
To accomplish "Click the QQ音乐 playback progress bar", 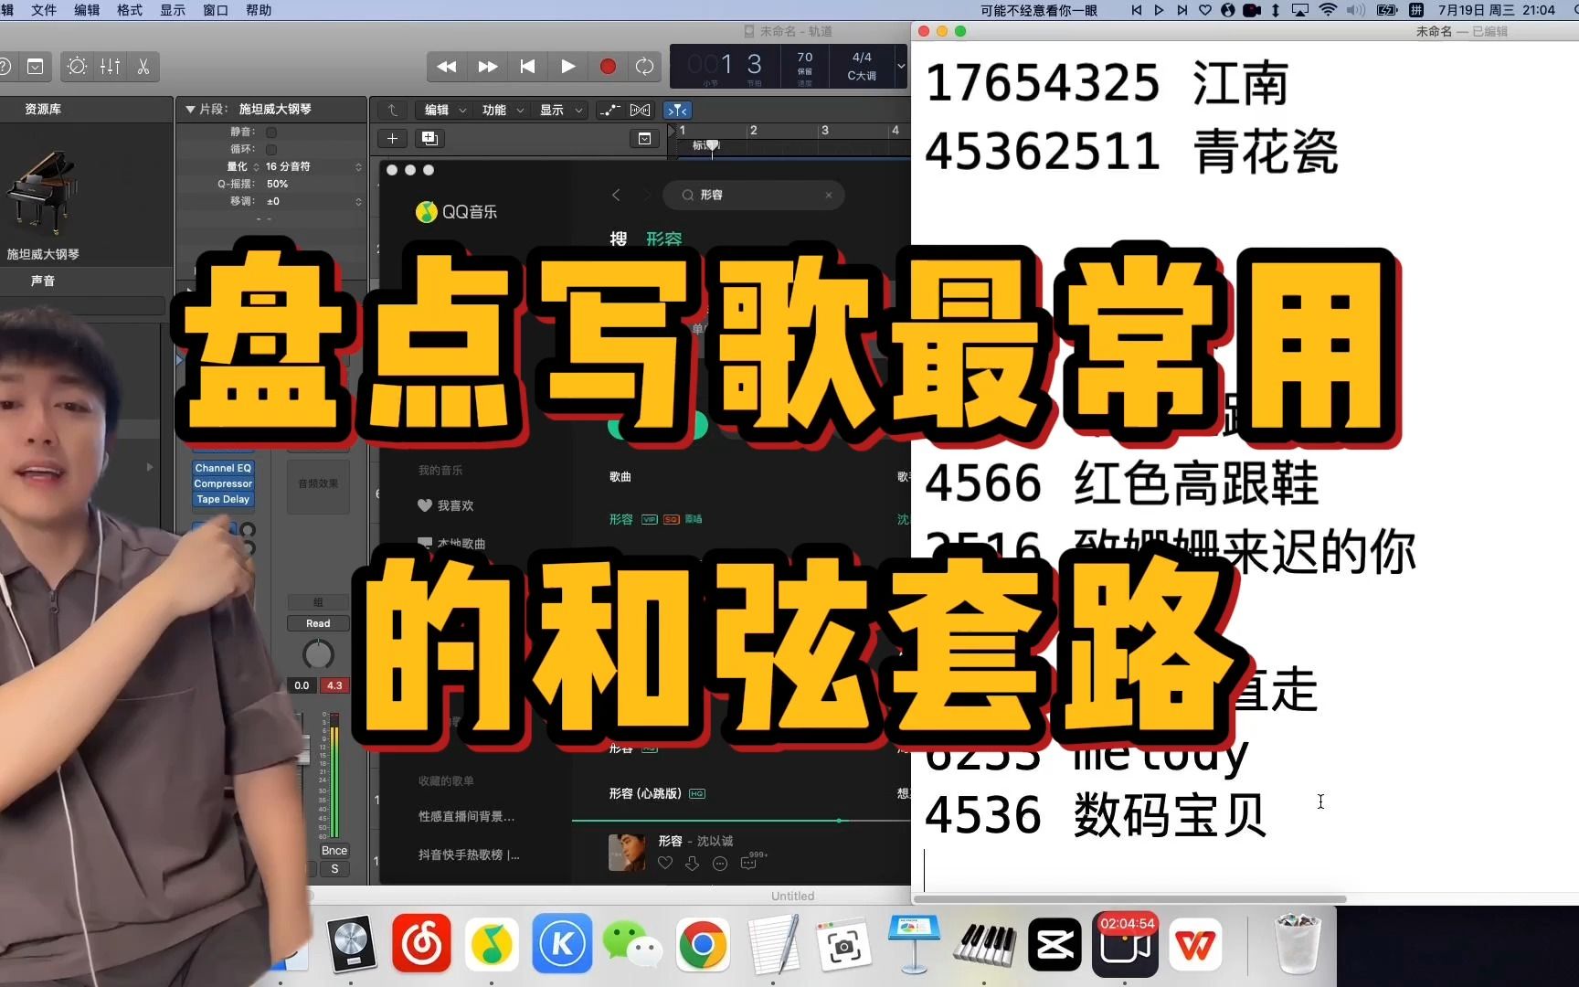I will point(741,821).
